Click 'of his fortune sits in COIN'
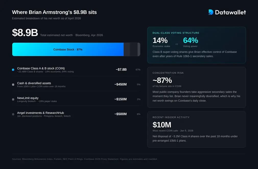This screenshot has height=169, width=258. 167,86
